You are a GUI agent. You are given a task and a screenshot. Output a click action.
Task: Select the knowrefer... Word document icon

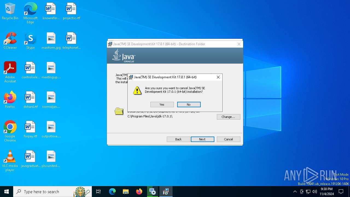[x=51, y=11]
